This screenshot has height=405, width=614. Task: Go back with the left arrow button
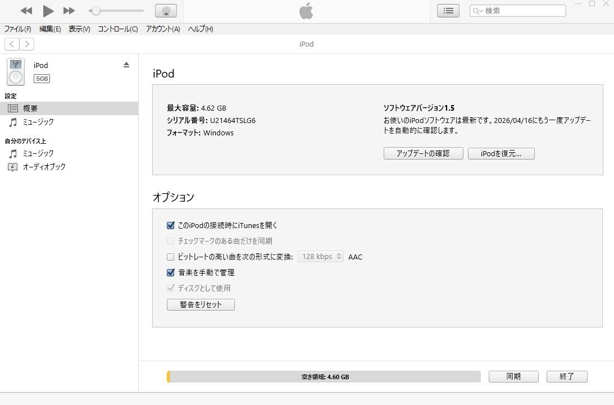12,44
